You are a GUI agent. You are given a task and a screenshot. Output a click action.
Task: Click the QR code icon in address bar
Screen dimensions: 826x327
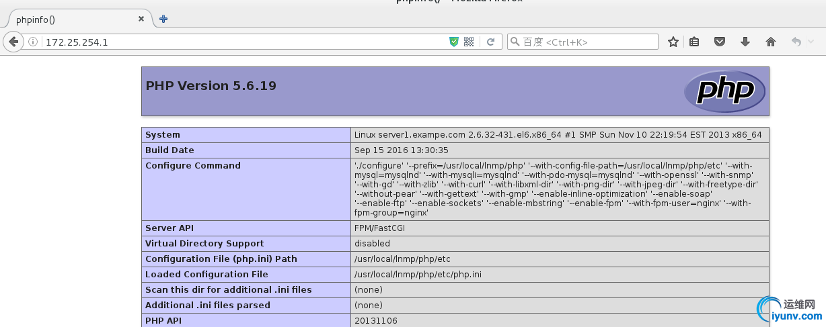[x=469, y=42]
